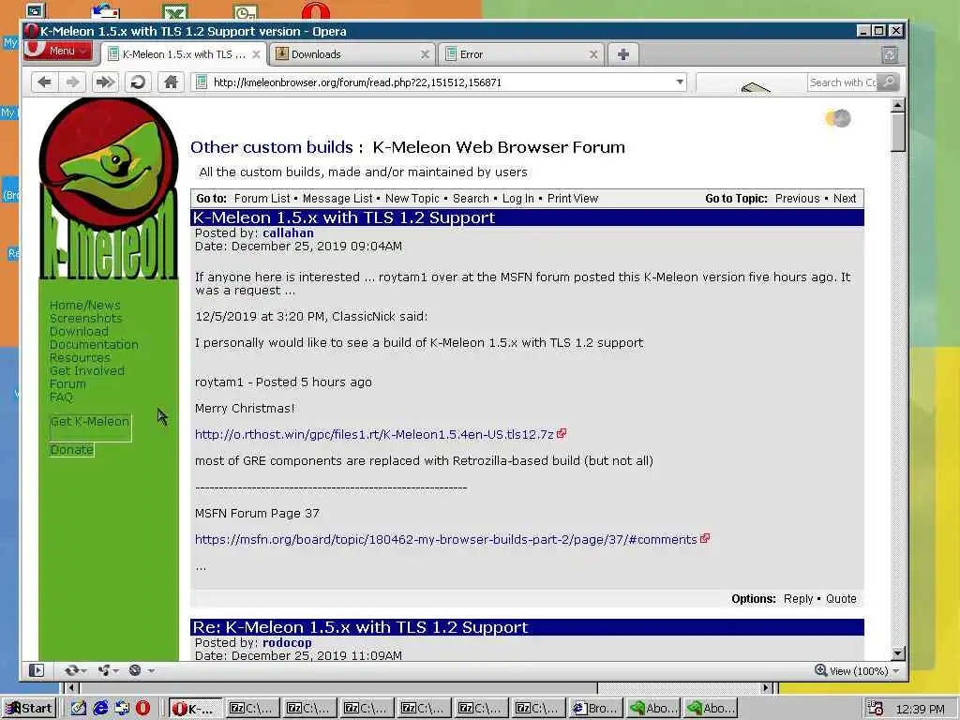960x720 pixels.
Task: Go to the Home page button
Action: pyautogui.click(x=171, y=82)
